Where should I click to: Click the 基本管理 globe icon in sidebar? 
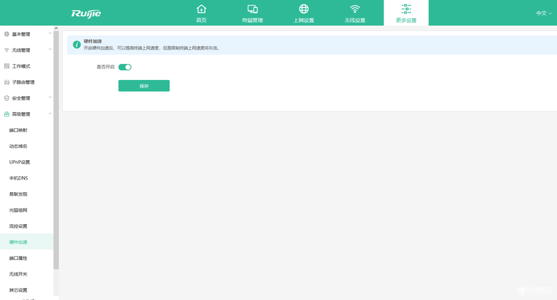pyautogui.click(x=6, y=34)
